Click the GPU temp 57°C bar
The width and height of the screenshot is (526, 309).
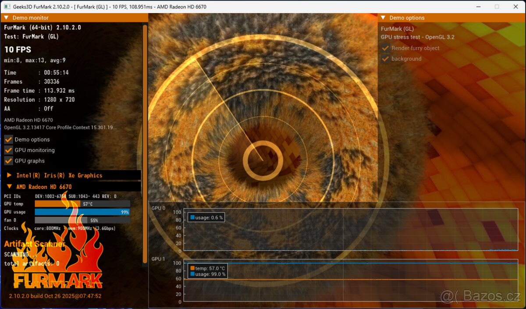coord(82,204)
